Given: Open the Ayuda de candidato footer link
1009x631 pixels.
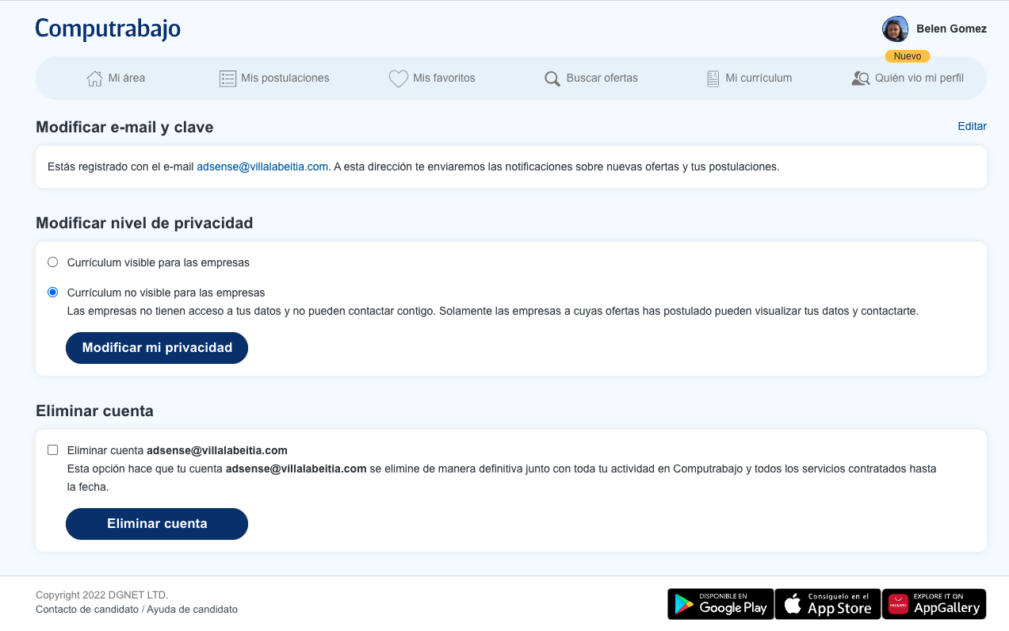Looking at the screenshot, I should click(192, 610).
